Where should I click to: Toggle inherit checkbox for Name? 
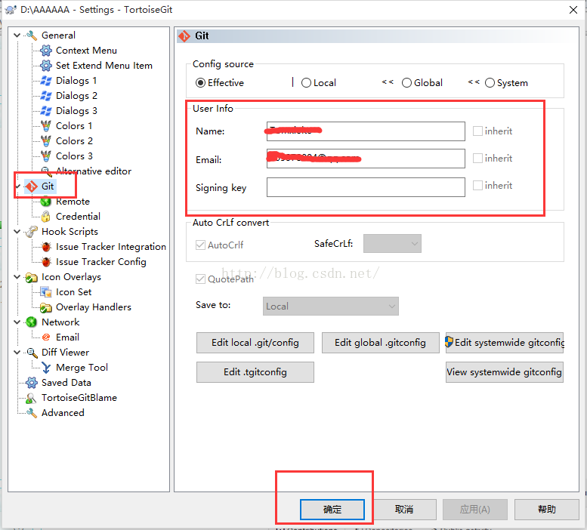click(x=477, y=131)
